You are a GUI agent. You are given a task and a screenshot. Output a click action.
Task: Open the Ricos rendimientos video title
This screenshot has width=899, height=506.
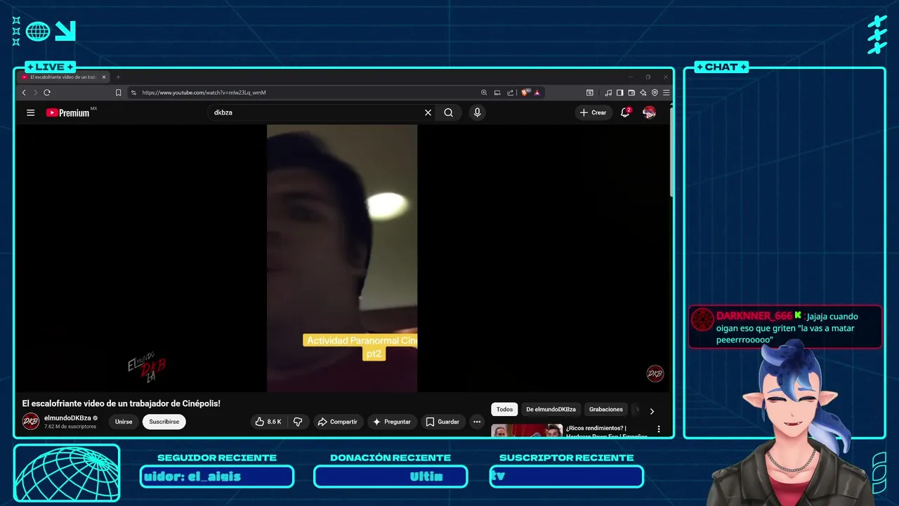(605, 432)
